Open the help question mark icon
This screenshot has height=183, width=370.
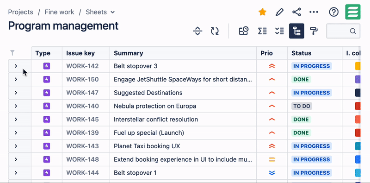pos(333,12)
